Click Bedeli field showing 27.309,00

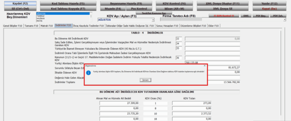[119, 103]
